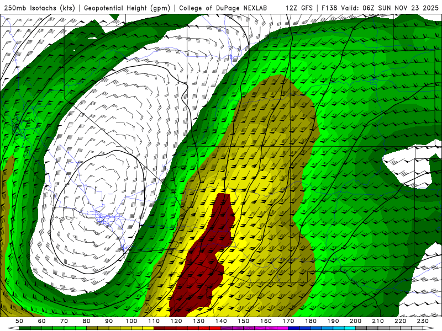The height and width of the screenshot is (331, 442).
Task: Click the bright yellow swatch left of 110
Action: (x=148, y=328)
